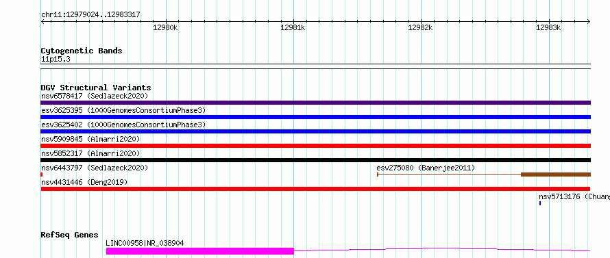This screenshot has height=258, width=610.
Task: Click the nsv6578417 (Sedlazeck2020) label
Action: click(x=95, y=96)
